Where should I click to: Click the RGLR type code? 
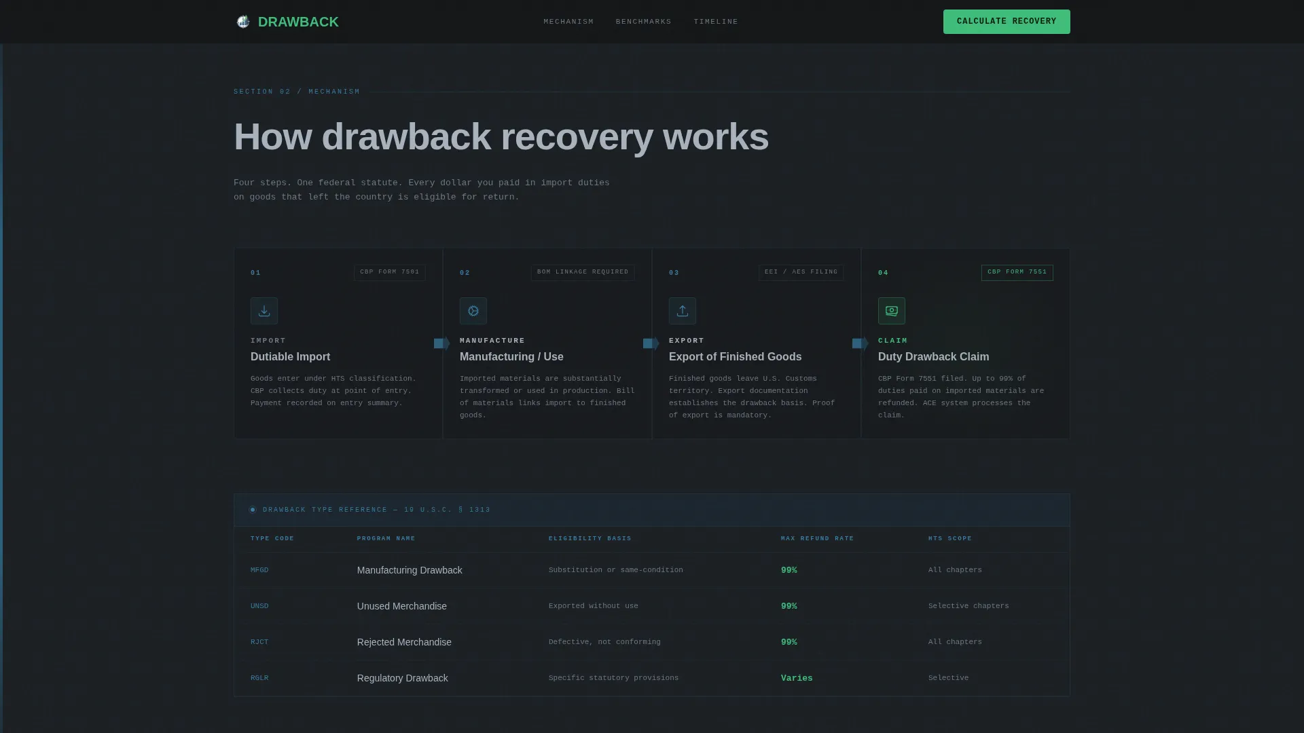point(259,678)
